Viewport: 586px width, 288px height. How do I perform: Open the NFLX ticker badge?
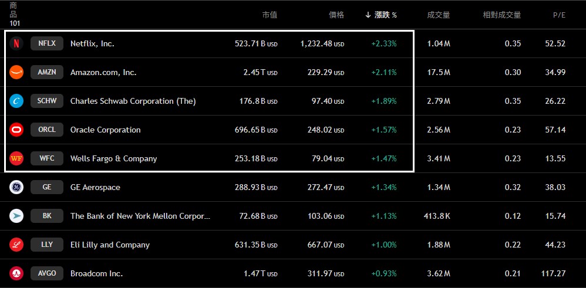(x=47, y=43)
